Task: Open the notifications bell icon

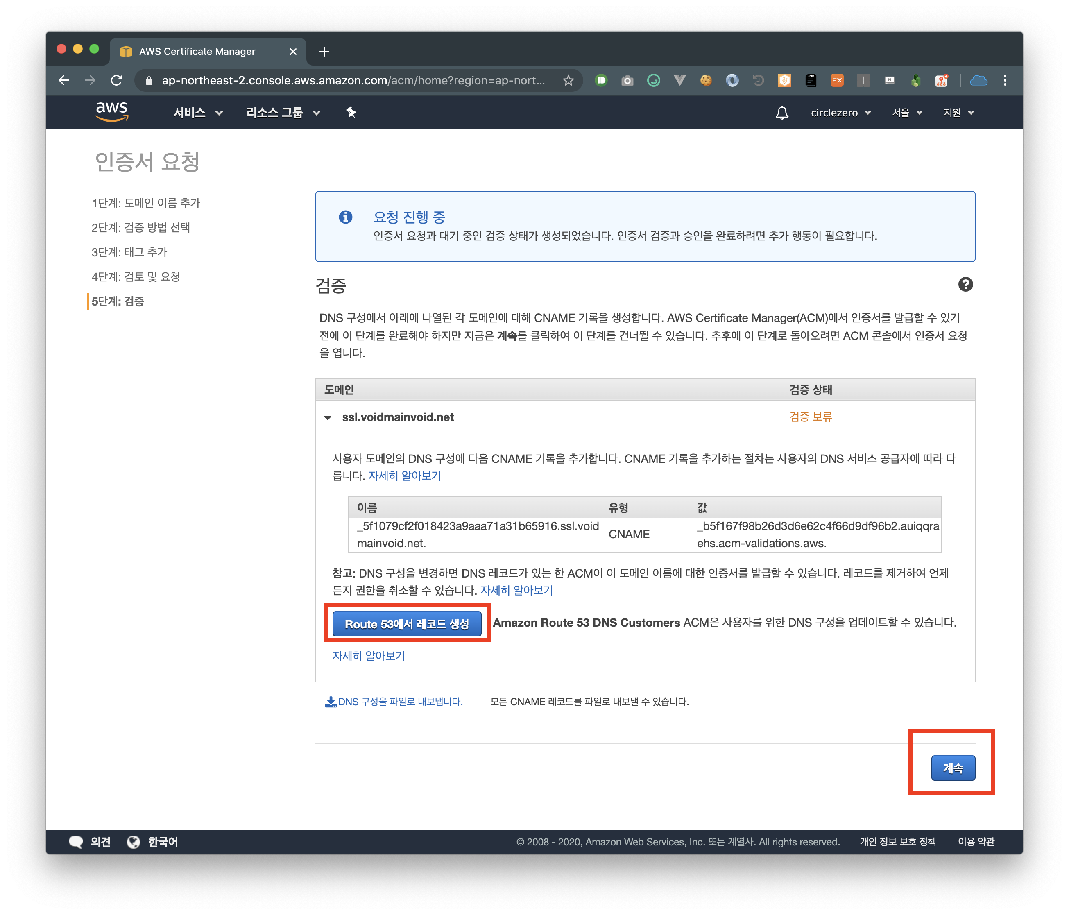Action: (x=781, y=113)
